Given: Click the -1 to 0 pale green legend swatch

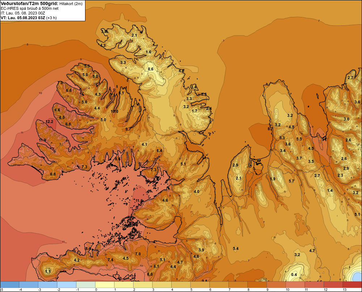Looking at the screenshot, I should pyautogui.click(x=86, y=285).
